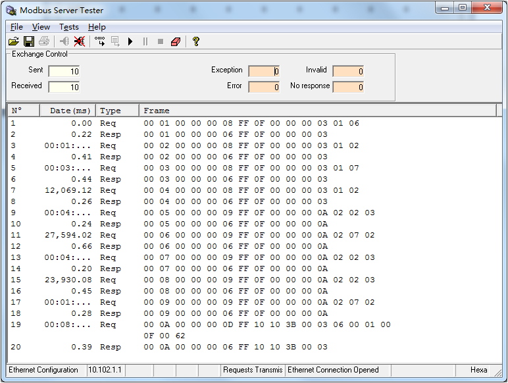The width and height of the screenshot is (508, 383).
Task: Click the No response counter field
Action: click(348, 87)
